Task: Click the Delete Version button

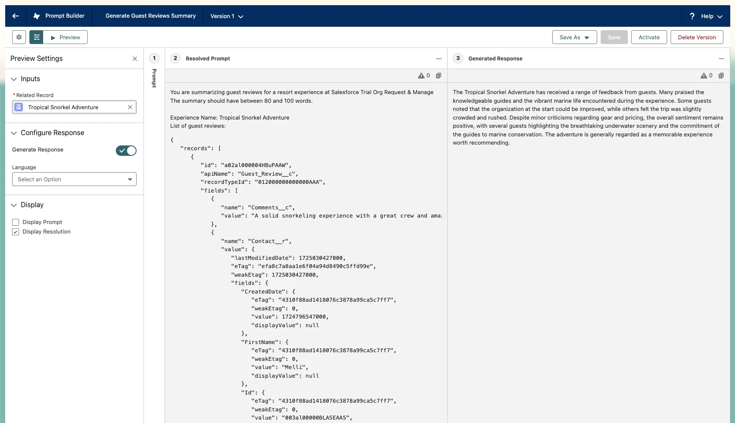Action: 697,37
